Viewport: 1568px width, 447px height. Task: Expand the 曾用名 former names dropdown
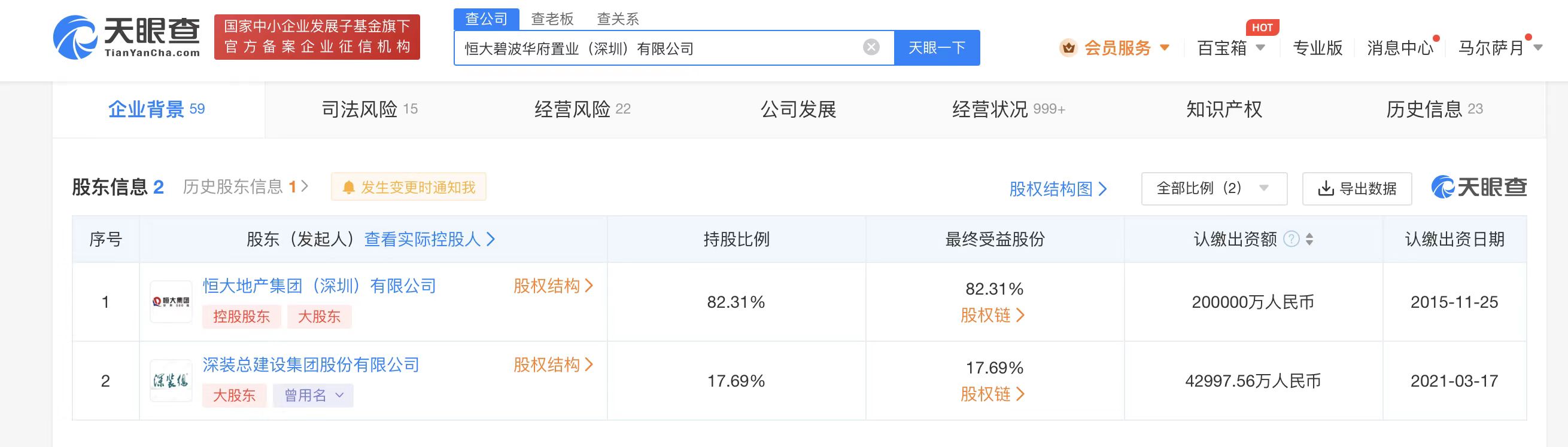[313, 395]
